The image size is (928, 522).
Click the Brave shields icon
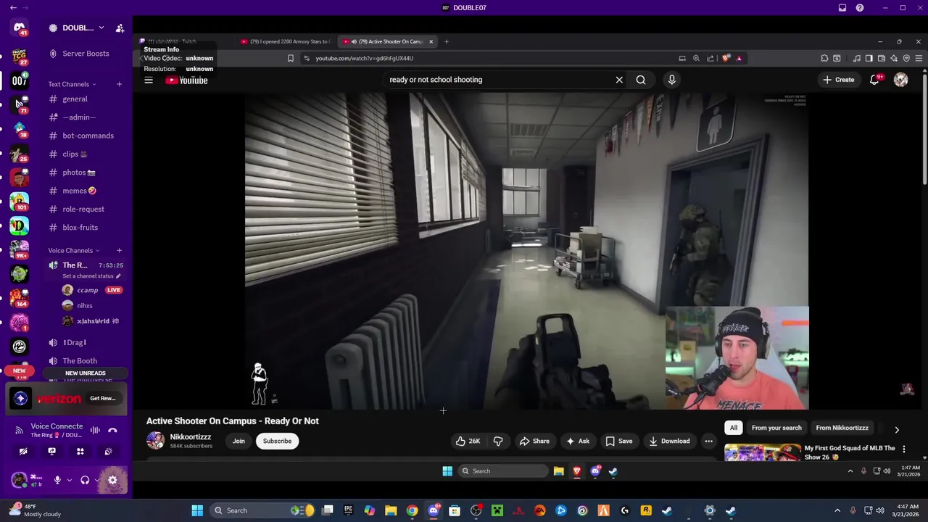point(726,58)
